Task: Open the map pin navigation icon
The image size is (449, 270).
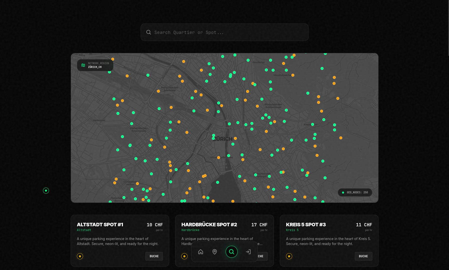Action: pos(214,252)
